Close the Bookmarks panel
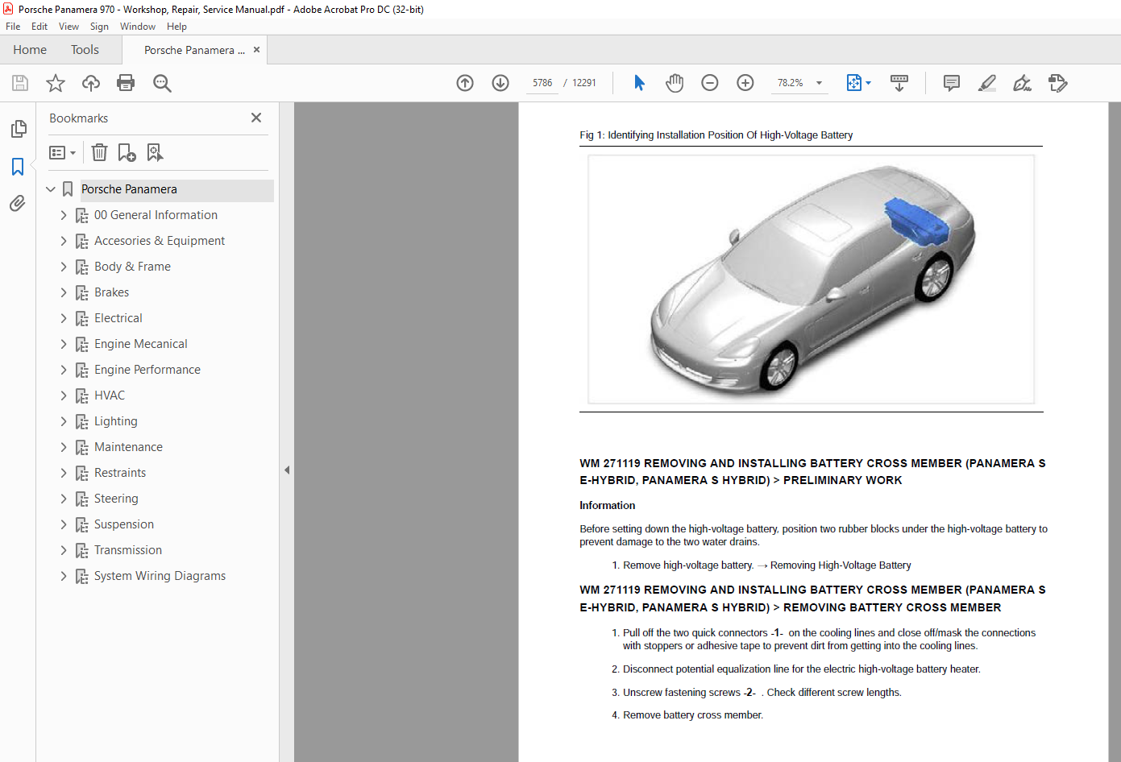1121x762 pixels. coord(256,118)
